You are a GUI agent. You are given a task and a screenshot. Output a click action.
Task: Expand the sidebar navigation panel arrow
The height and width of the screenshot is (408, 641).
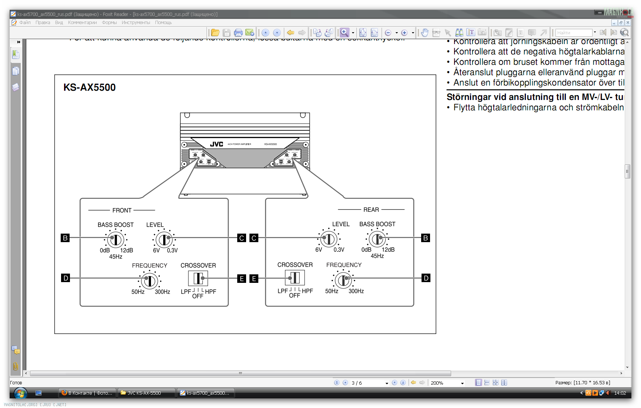pyautogui.click(x=19, y=42)
